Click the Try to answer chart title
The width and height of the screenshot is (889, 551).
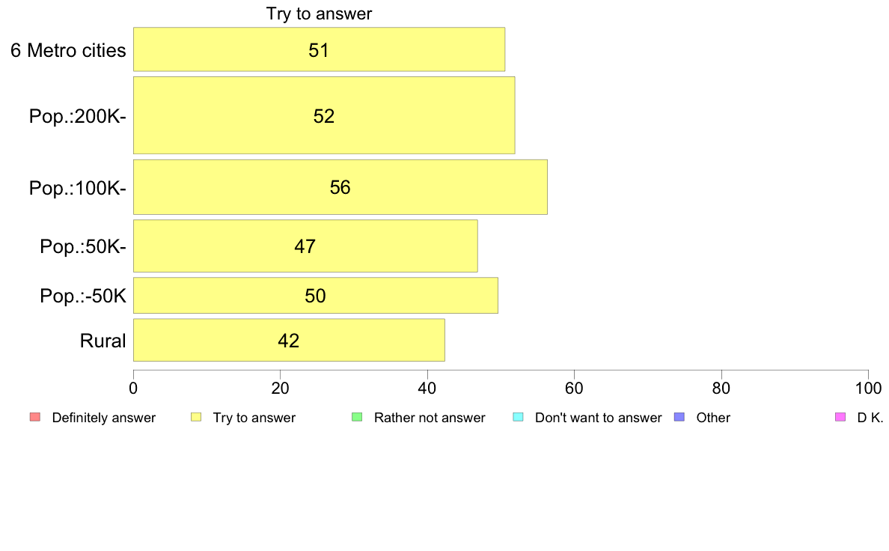coord(320,13)
